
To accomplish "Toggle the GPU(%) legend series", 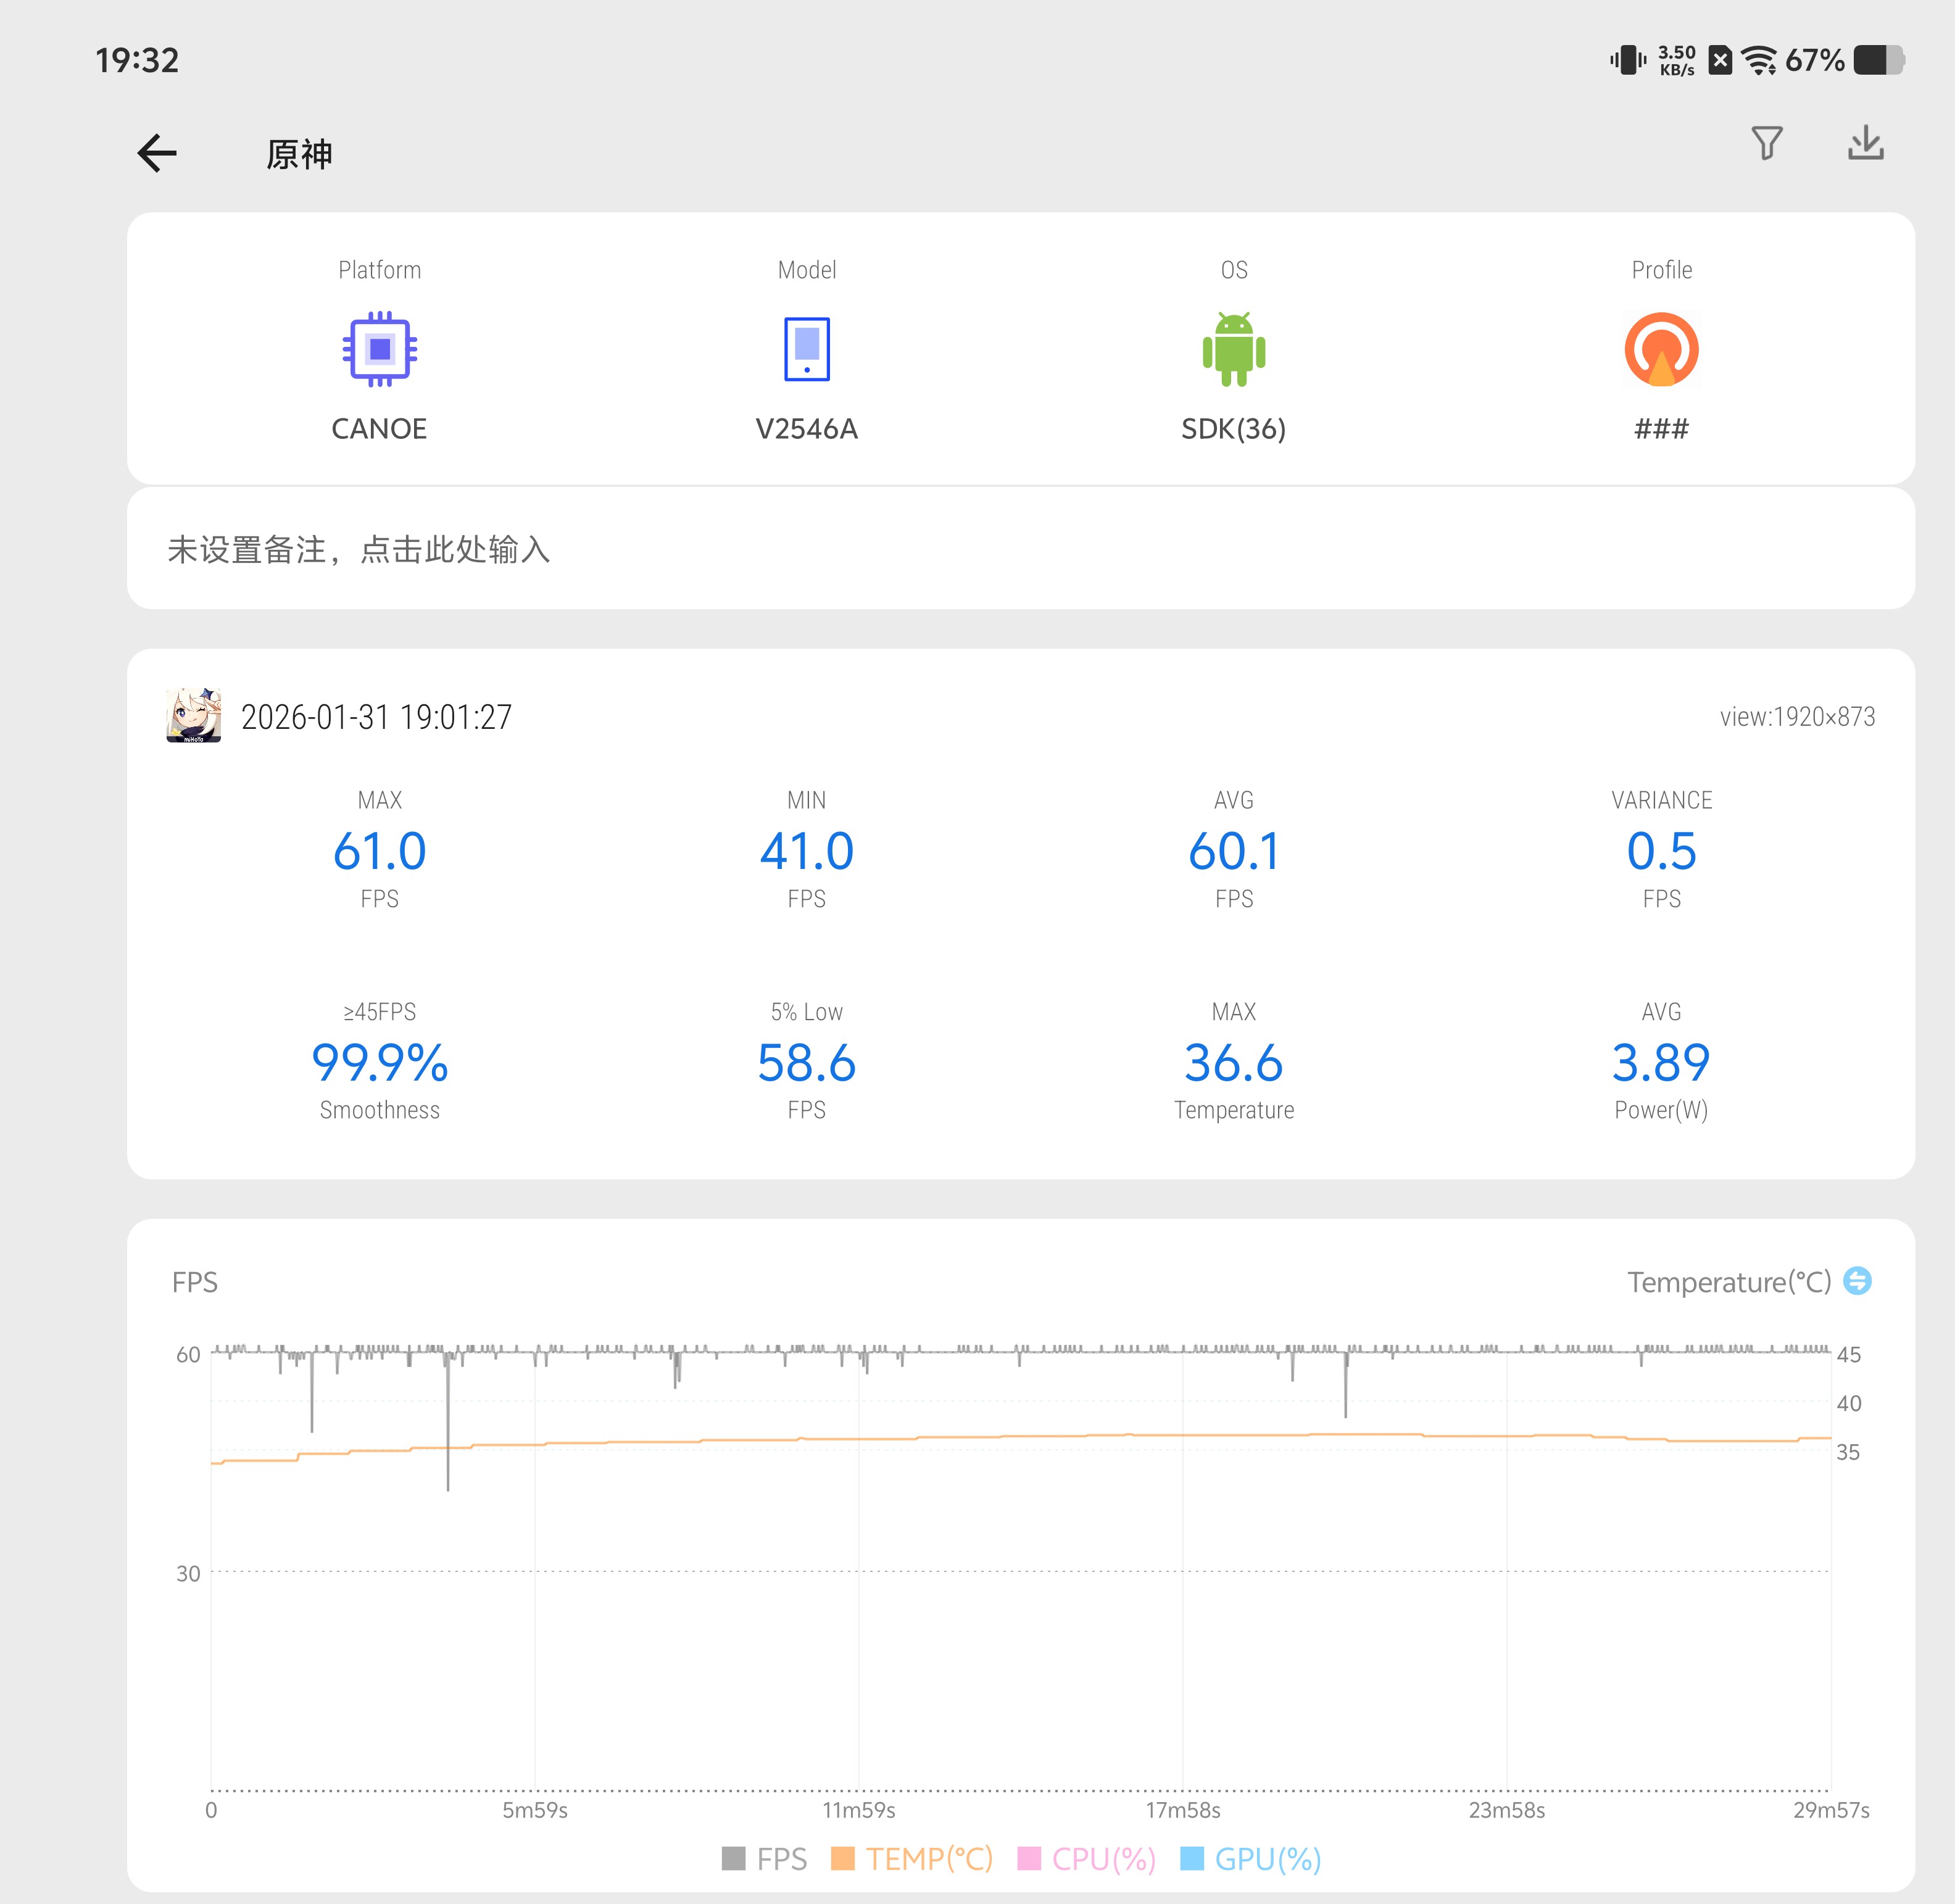I will pyautogui.click(x=1251, y=1859).
